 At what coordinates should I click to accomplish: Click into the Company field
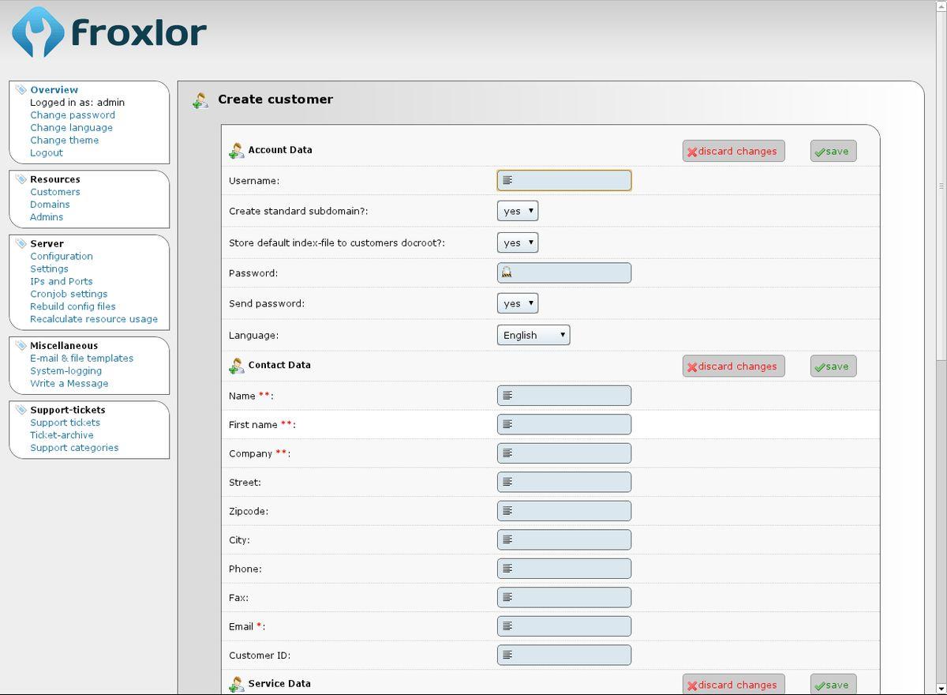(x=564, y=453)
